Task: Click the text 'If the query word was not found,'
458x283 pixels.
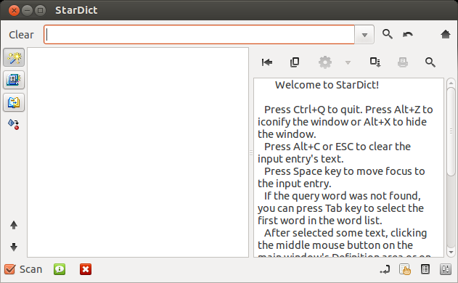Action: (x=343, y=196)
